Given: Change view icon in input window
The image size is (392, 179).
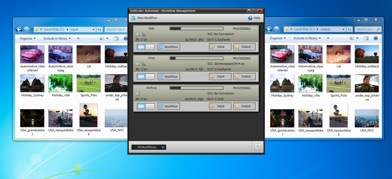Looking at the screenshot, I should pyautogui.click(x=102, y=38).
